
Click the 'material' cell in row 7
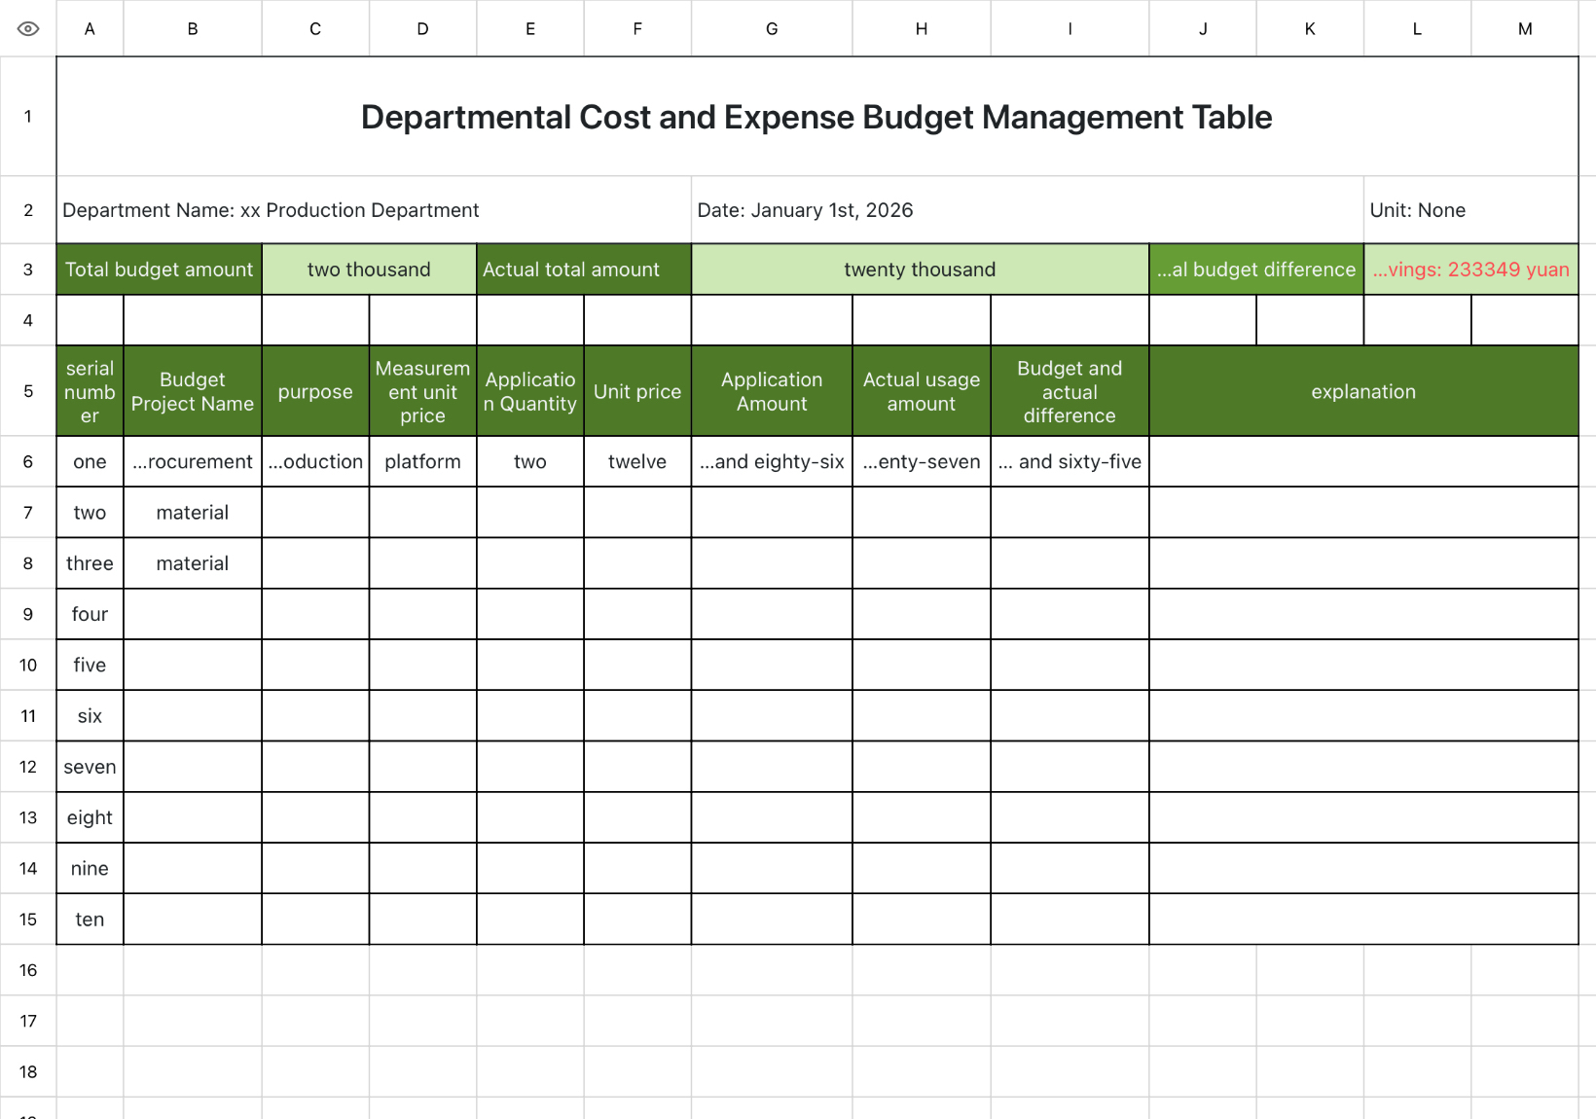tap(193, 512)
